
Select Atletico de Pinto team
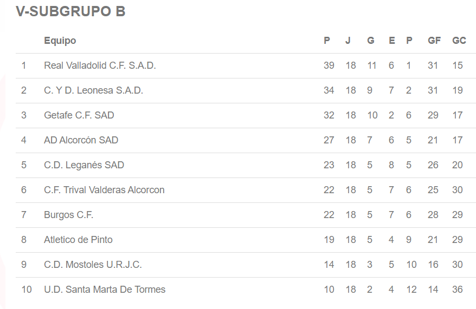tap(78, 240)
